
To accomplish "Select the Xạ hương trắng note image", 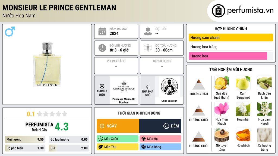I will [x=264, y=135].
